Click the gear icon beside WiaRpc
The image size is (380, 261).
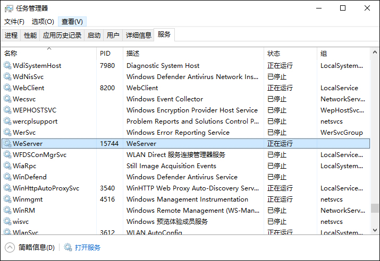7,166
